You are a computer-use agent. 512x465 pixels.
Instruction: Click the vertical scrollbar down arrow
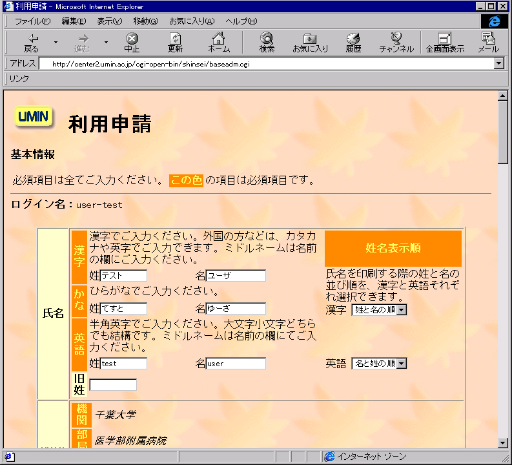click(503, 442)
